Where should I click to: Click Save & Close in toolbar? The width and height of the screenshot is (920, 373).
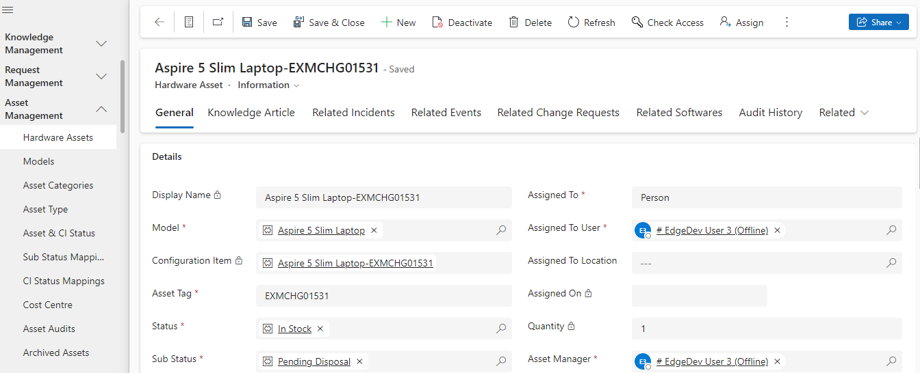click(x=329, y=23)
